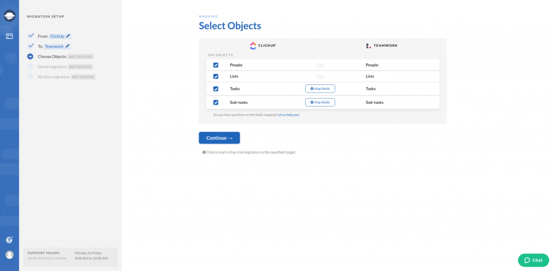Uncheck the Lists checkbox
Viewport: 555px width, 271px height.
click(216, 76)
